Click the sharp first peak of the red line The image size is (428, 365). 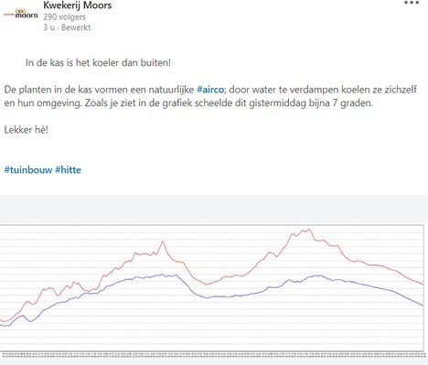163,242
